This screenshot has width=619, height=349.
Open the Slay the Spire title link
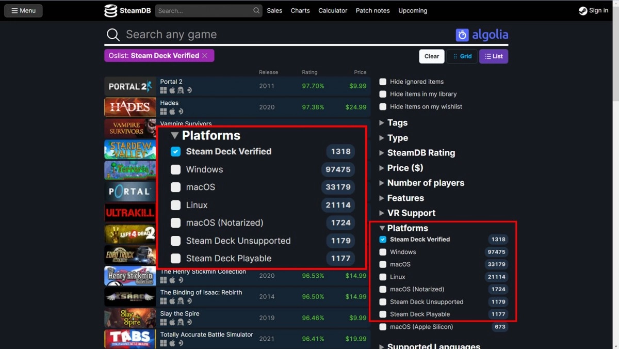pyautogui.click(x=180, y=313)
